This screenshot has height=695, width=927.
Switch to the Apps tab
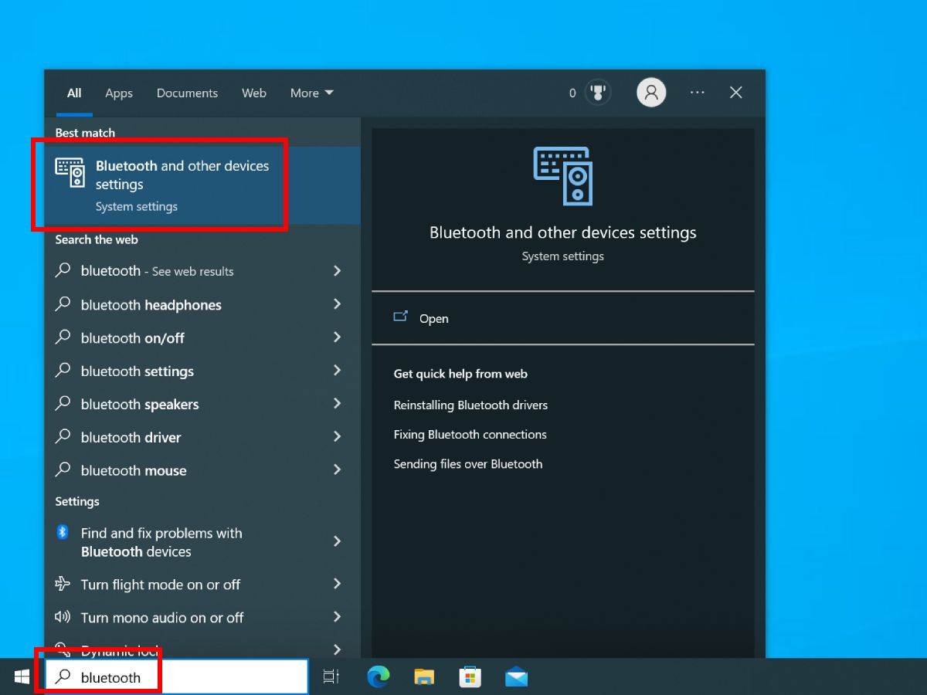(x=119, y=93)
